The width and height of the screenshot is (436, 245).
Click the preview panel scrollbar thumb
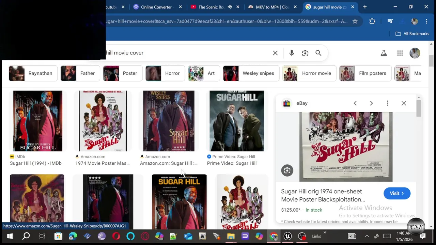tap(419, 108)
